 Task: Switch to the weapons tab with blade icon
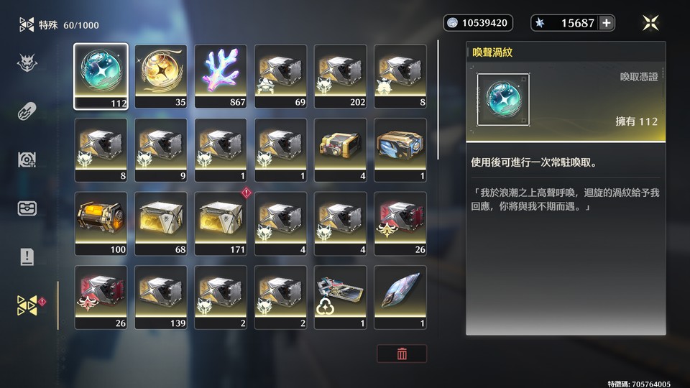click(x=27, y=111)
